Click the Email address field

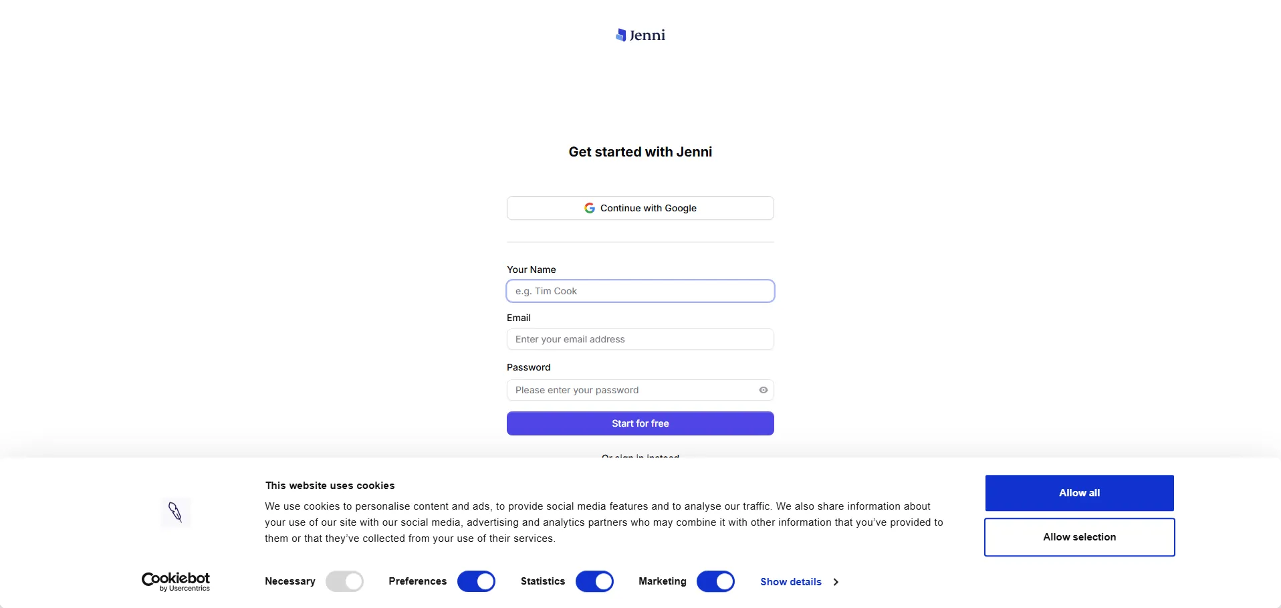click(x=640, y=339)
